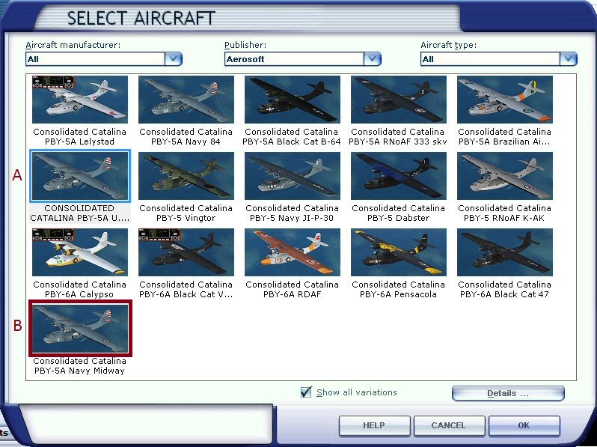Image resolution: width=597 pixels, height=447 pixels.
Task: Pick the PBY-6A Calypso aircraft thumbnail
Action: click(x=80, y=252)
